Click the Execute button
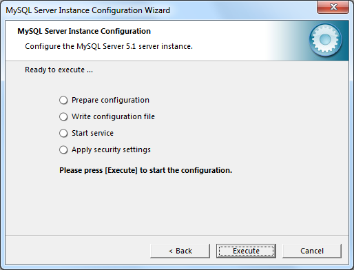This screenshot has width=354, height=270. coord(246,251)
